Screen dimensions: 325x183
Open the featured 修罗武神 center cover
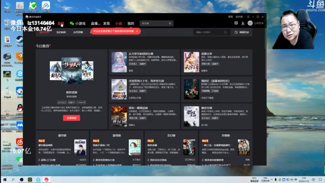pyautogui.click(x=71, y=70)
